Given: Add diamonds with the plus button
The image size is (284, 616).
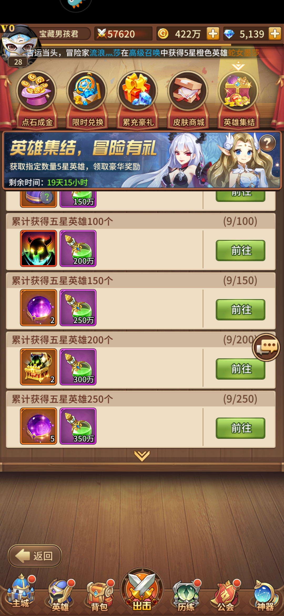Looking at the screenshot, I should pyautogui.click(x=275, y=34).
